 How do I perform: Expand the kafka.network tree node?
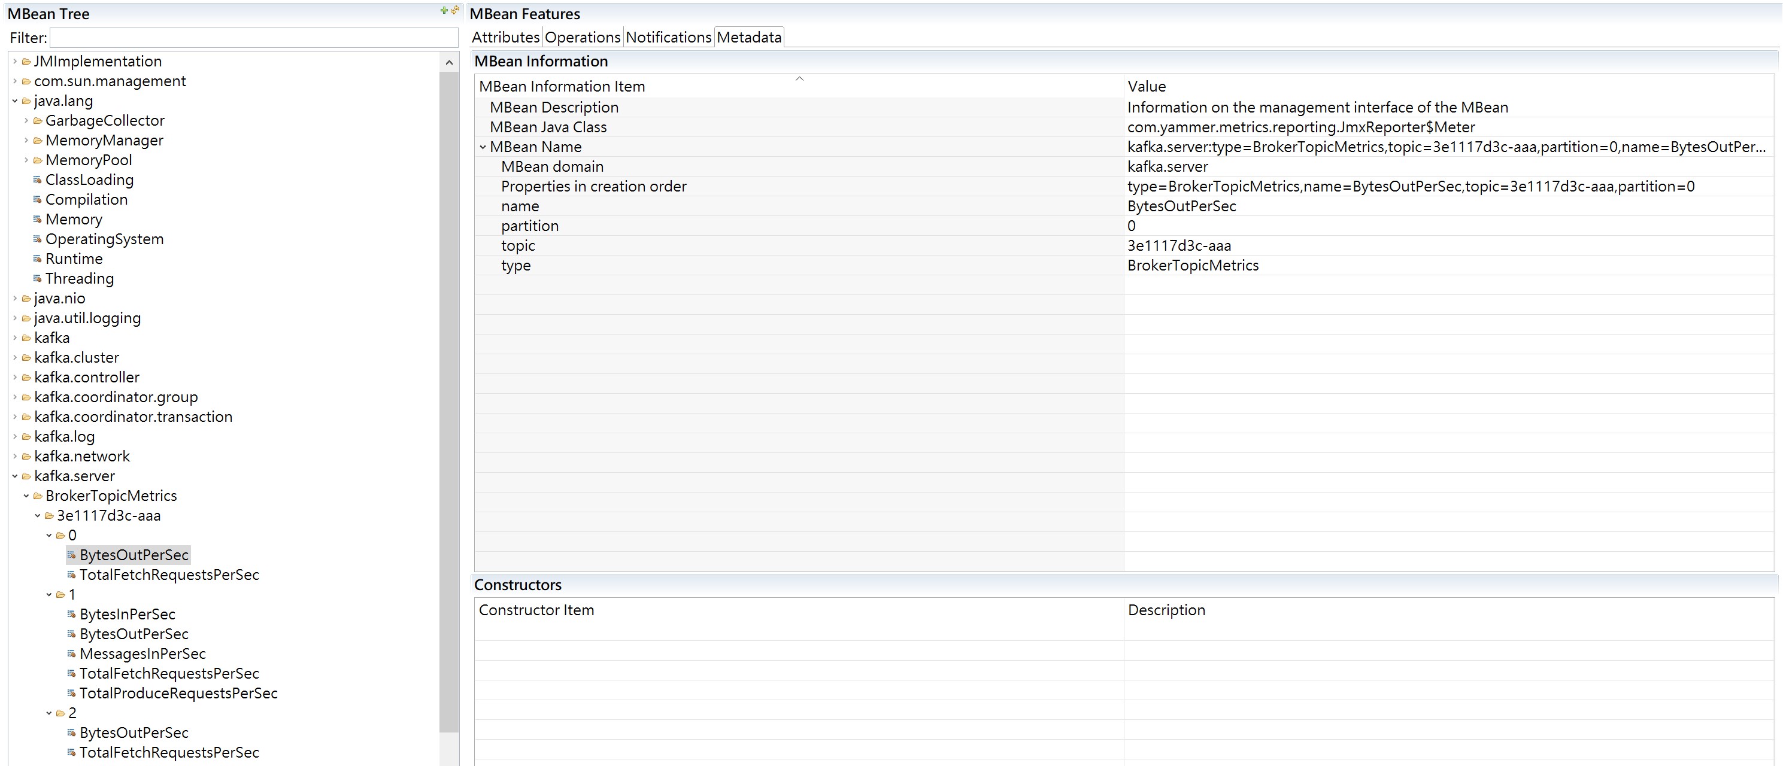pos(14,457)
